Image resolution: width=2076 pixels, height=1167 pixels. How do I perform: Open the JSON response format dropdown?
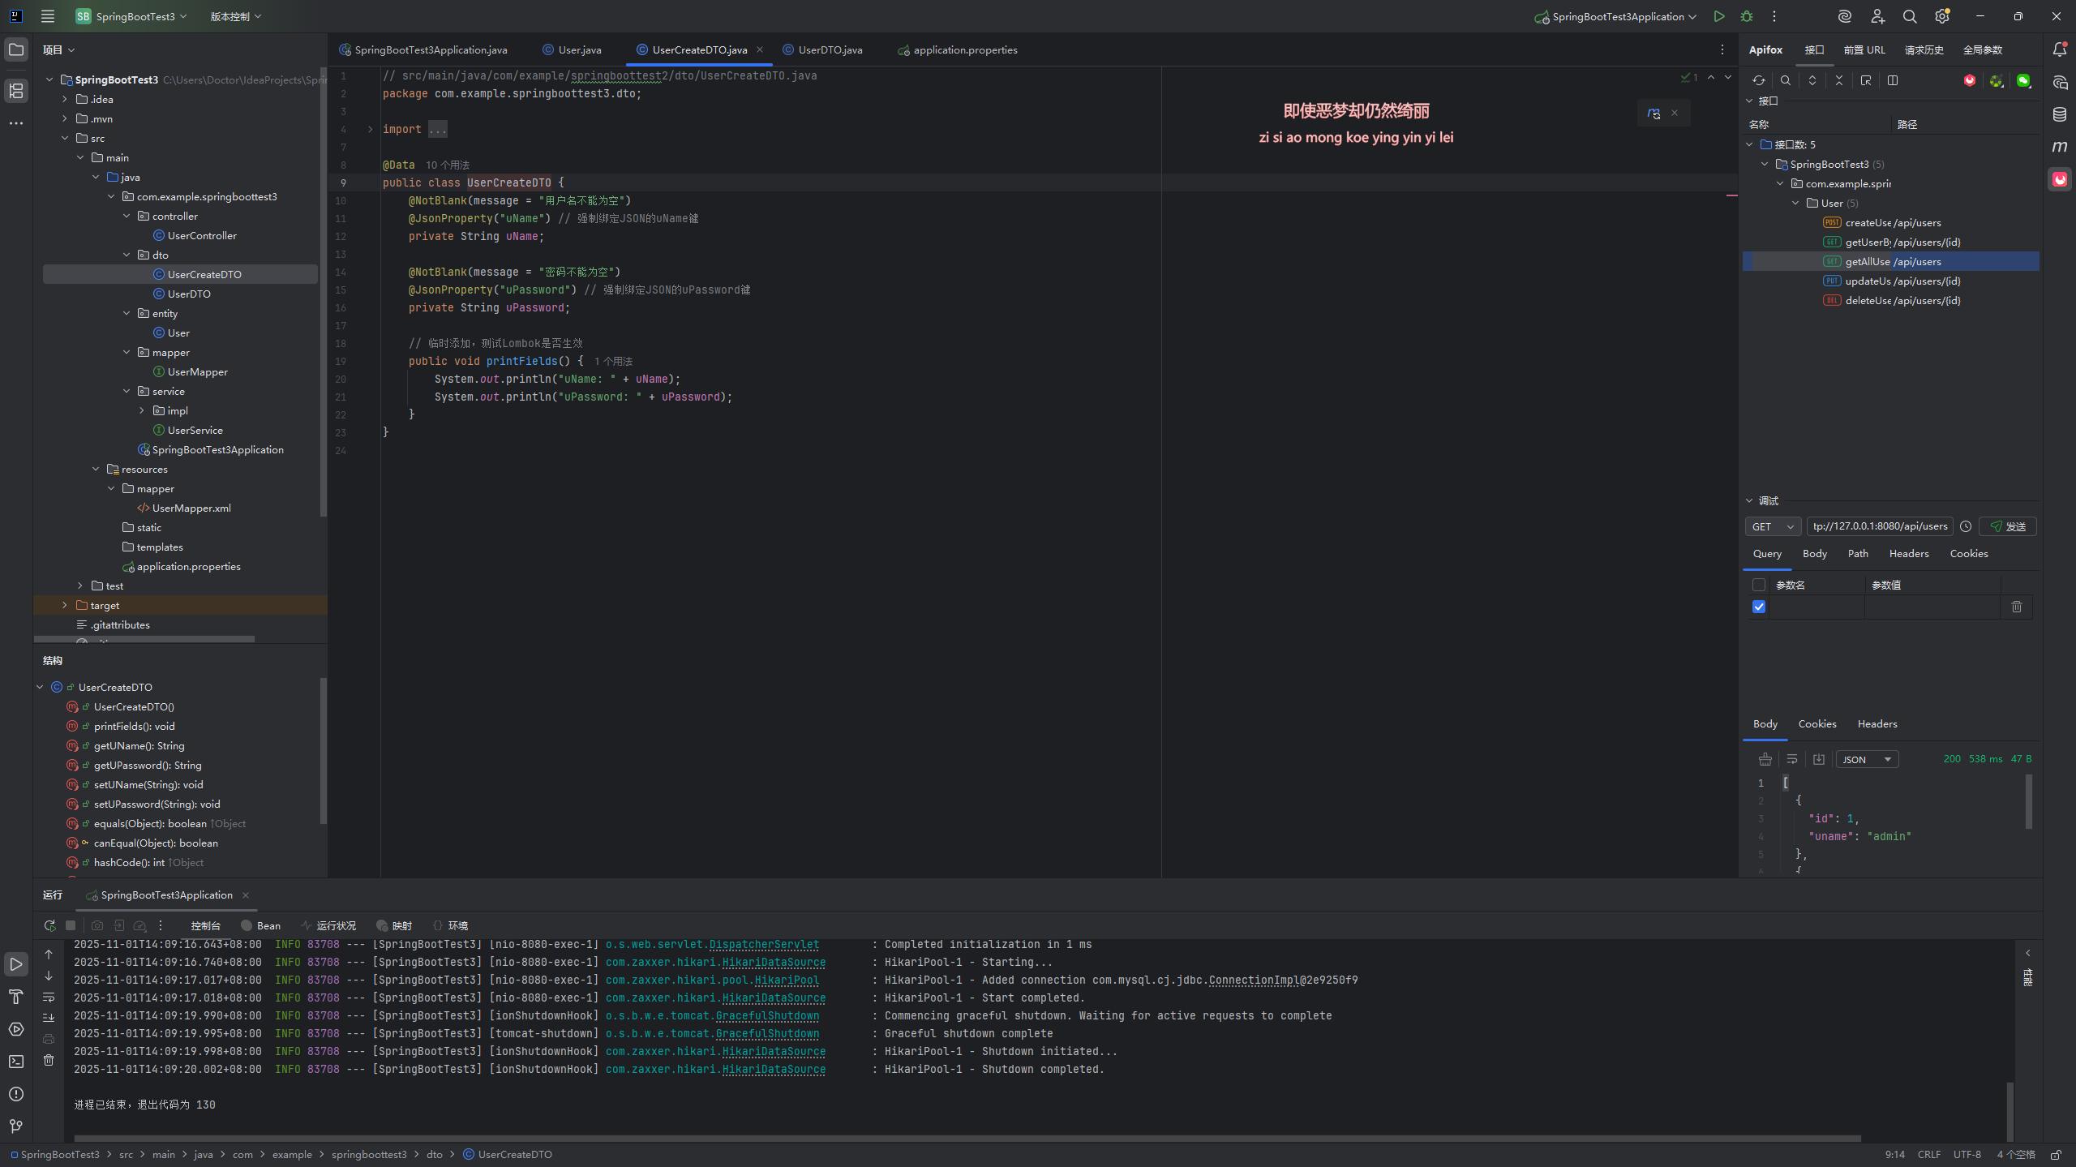coord(1867,759)
